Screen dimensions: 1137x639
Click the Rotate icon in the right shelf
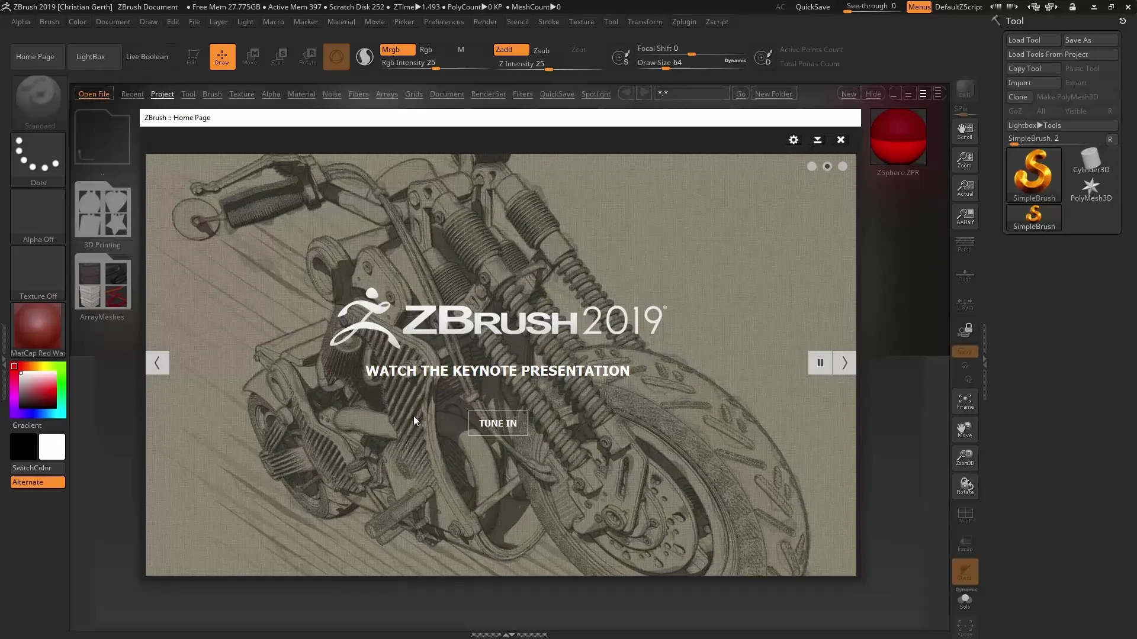(965, 486)
